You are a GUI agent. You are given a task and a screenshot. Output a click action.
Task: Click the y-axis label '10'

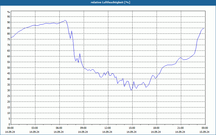click(9, 113)
